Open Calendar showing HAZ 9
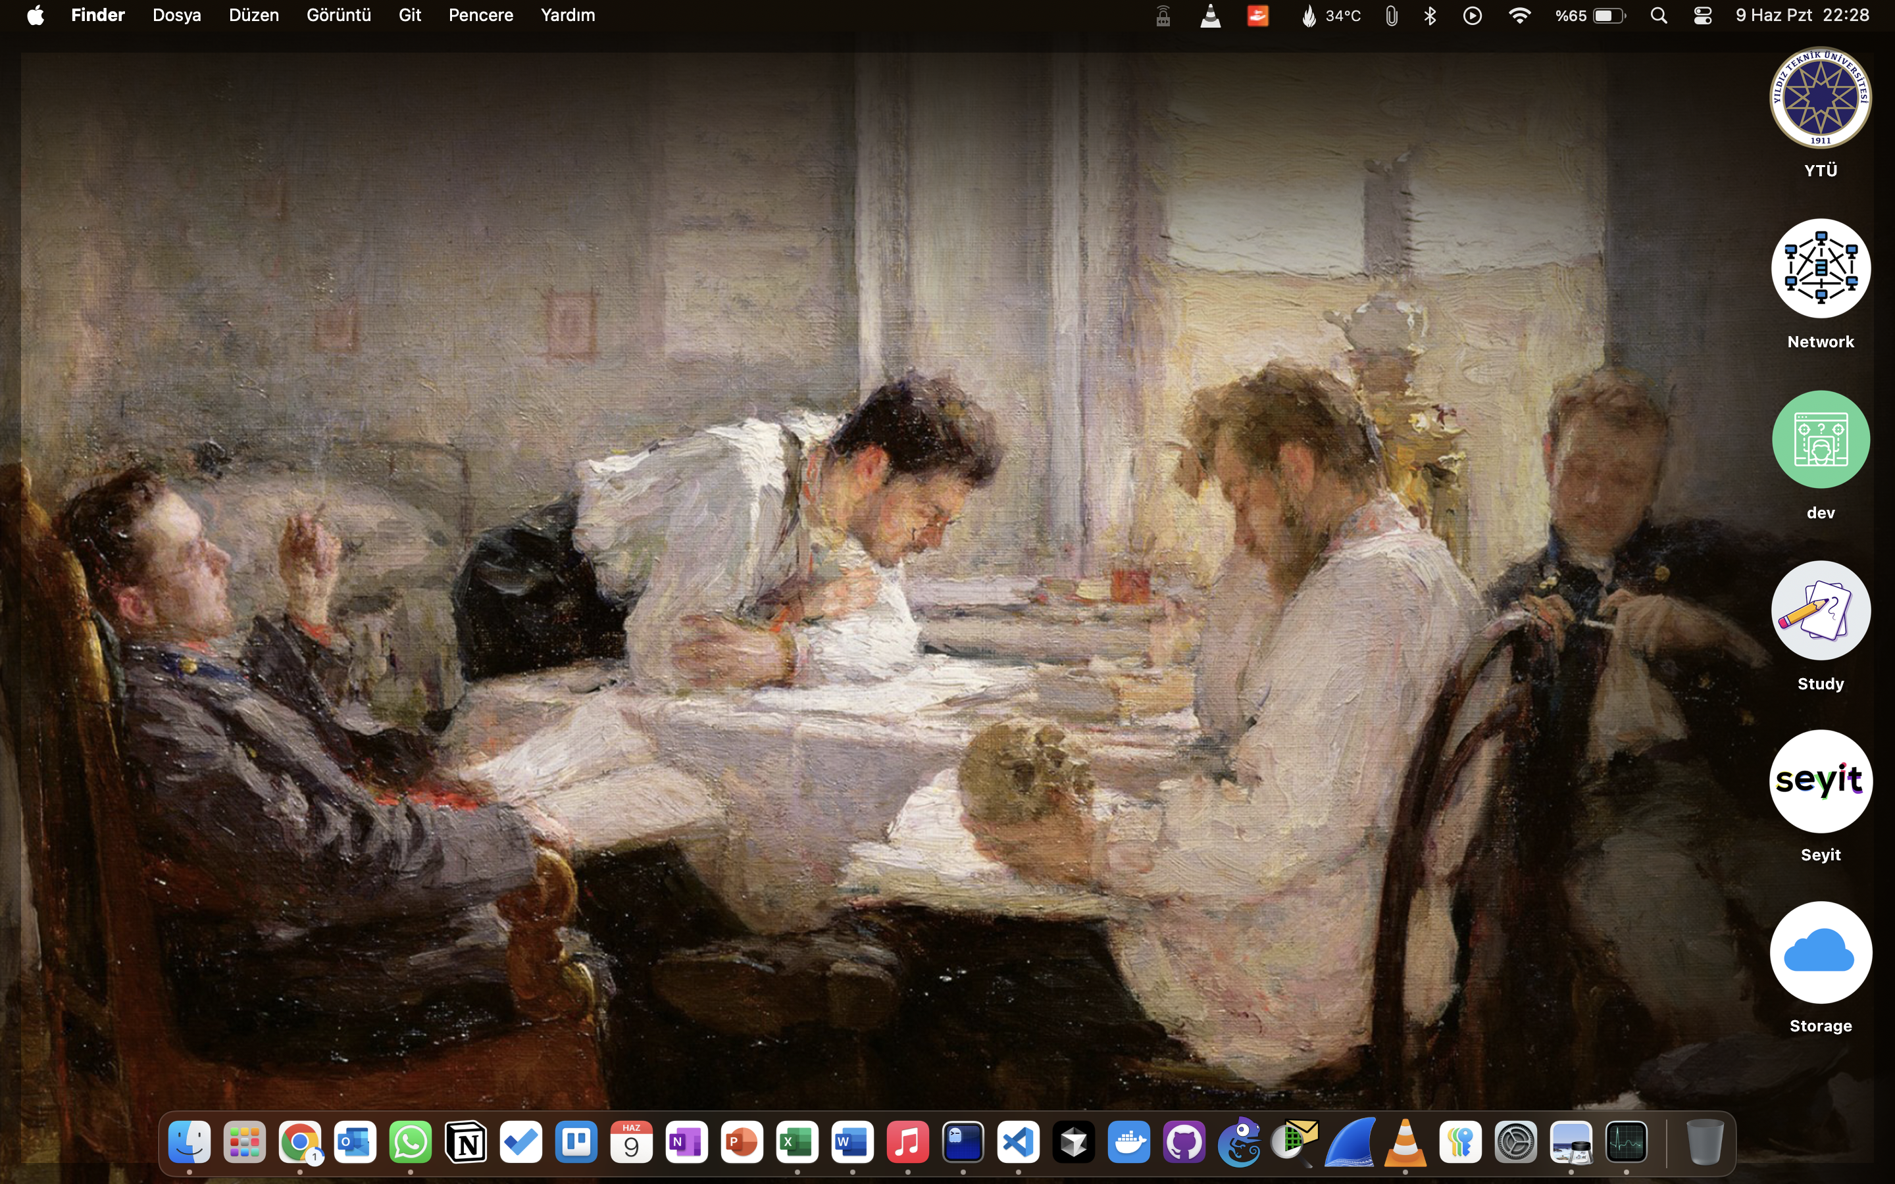The height and width of the screenshot is (1184, 1895). pos(631,1143)
